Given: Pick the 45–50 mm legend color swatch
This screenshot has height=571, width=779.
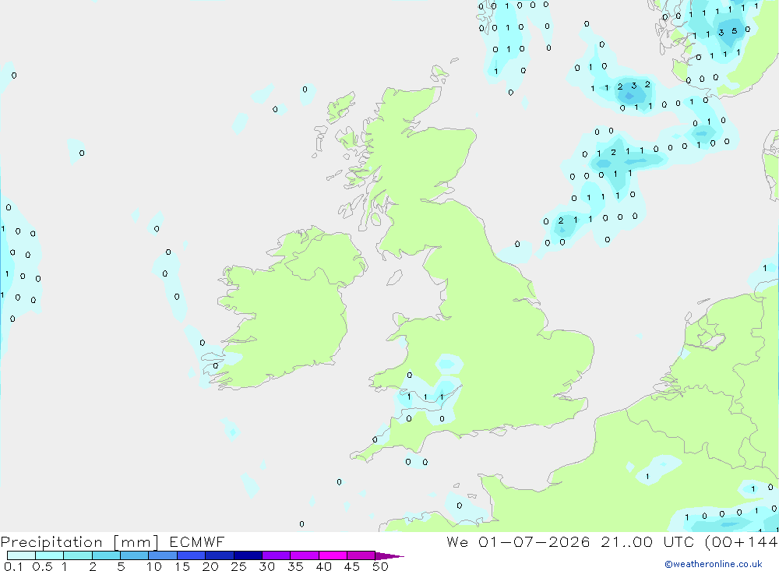Looking at the screenshot, I should [x=361, y=555].
